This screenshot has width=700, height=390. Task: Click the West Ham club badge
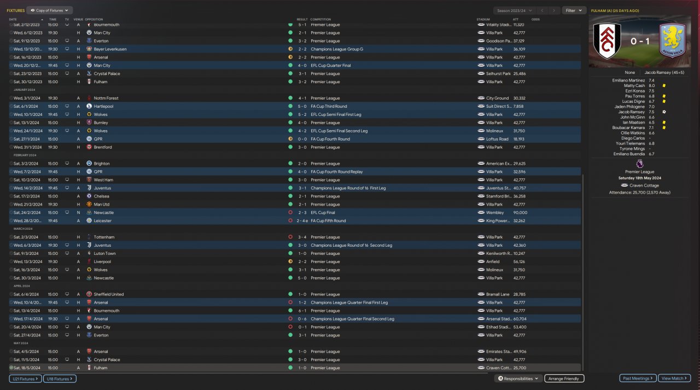(89, 180)
